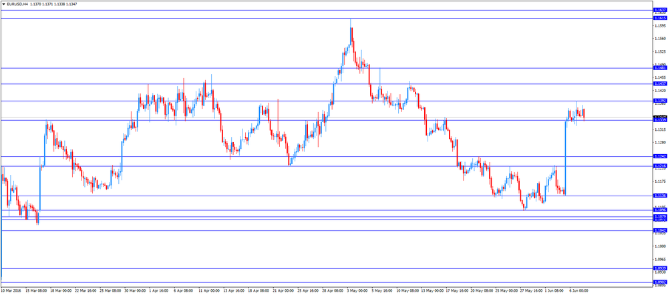Click the 18 Apr 08:00 time axis label
Image resolution: width=668 pixels, height=295 pixels.
coord(258,292)
